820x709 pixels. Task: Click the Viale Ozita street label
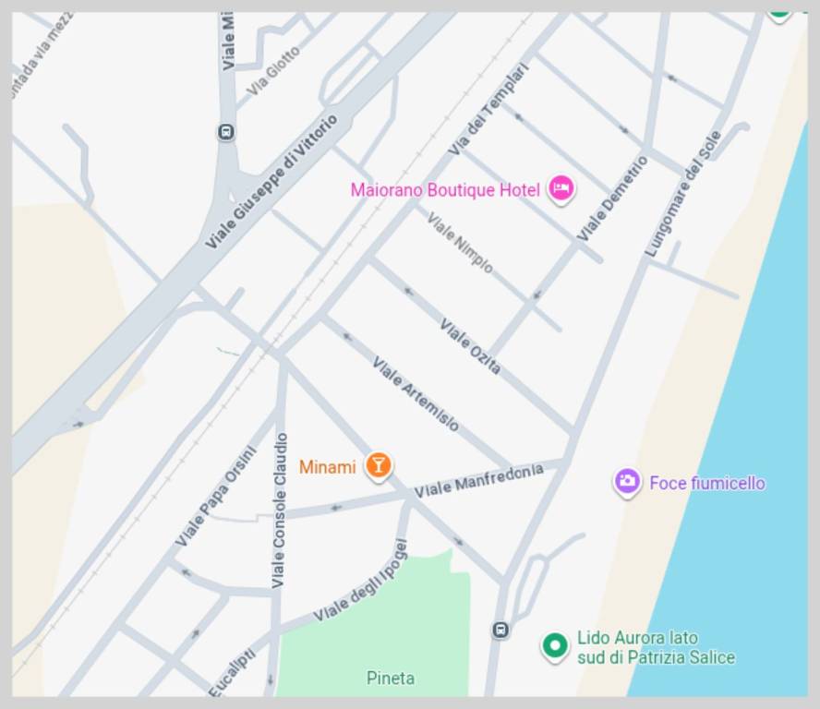[470, 346]
